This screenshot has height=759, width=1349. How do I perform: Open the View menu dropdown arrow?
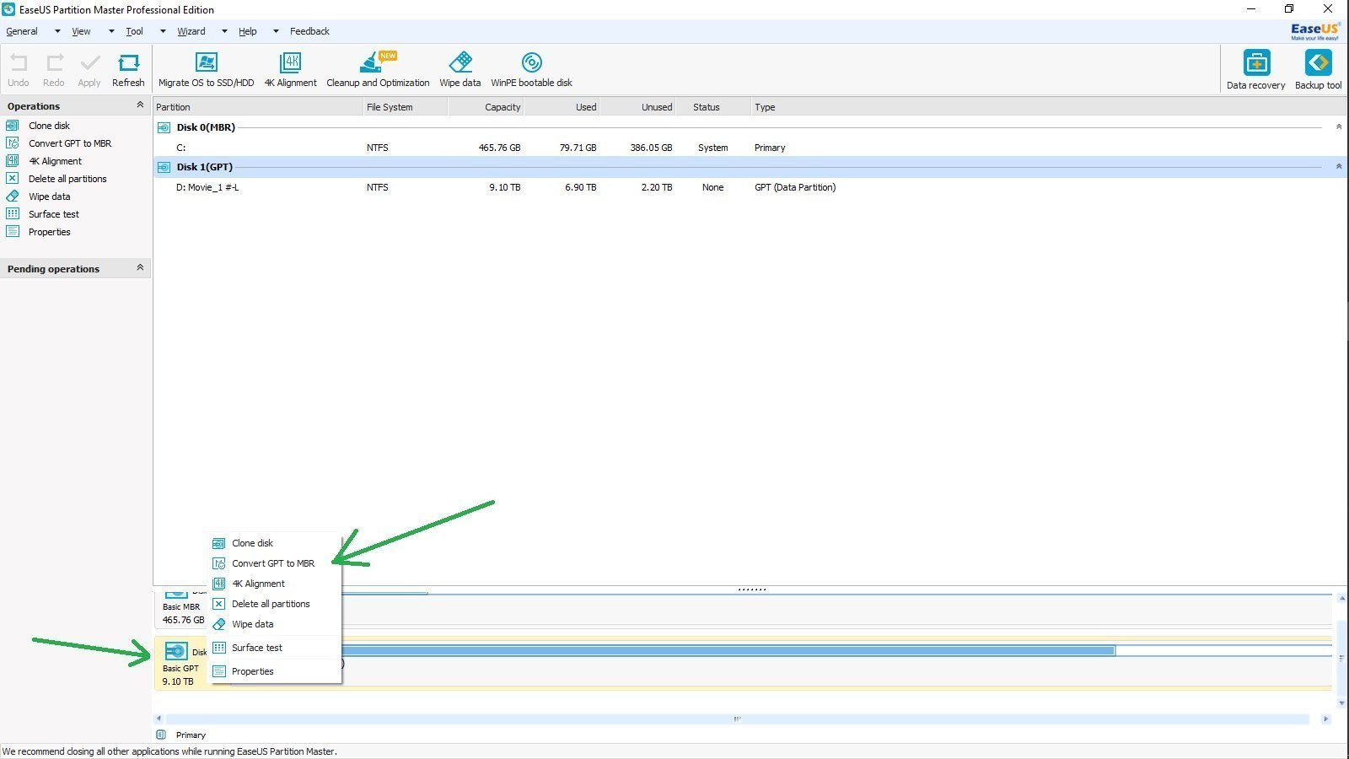(111, 32)
